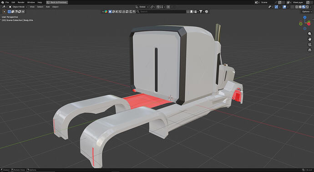This screenshot has width=314, height=172.
Task: Open the Object Mode dropdown
Action: (18, 7)
